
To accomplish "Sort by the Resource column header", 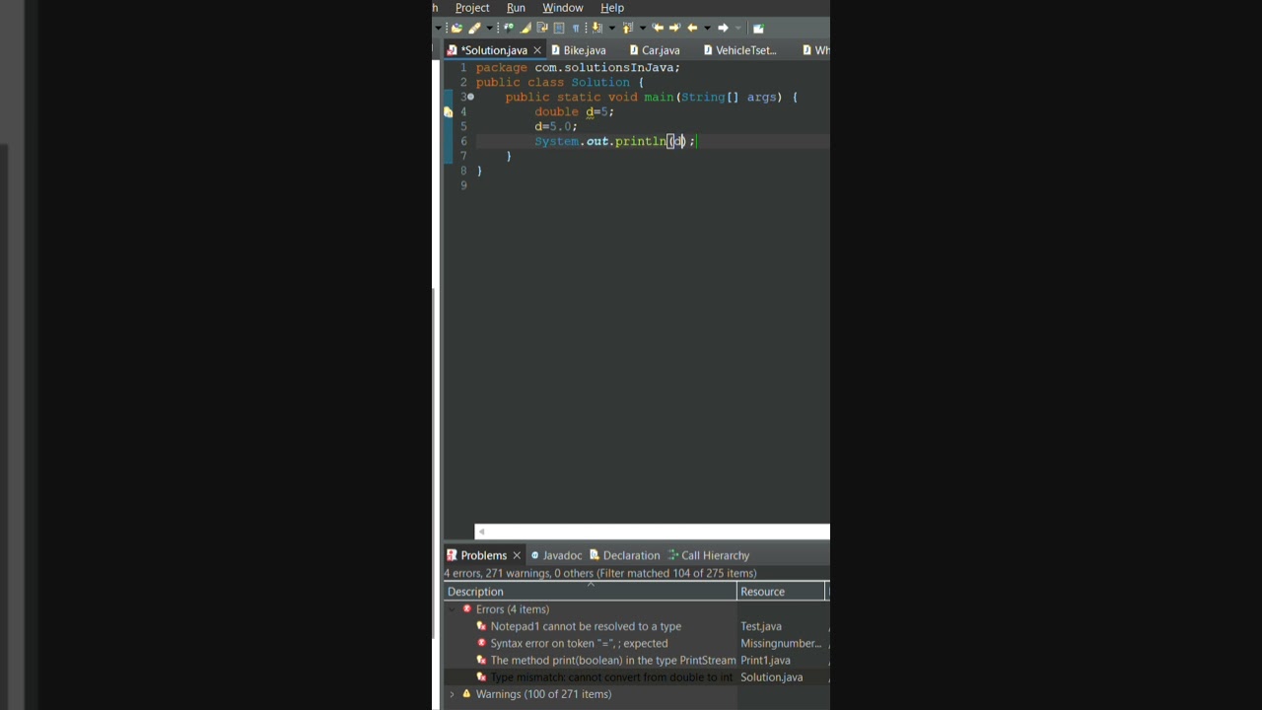I will 781,592.
